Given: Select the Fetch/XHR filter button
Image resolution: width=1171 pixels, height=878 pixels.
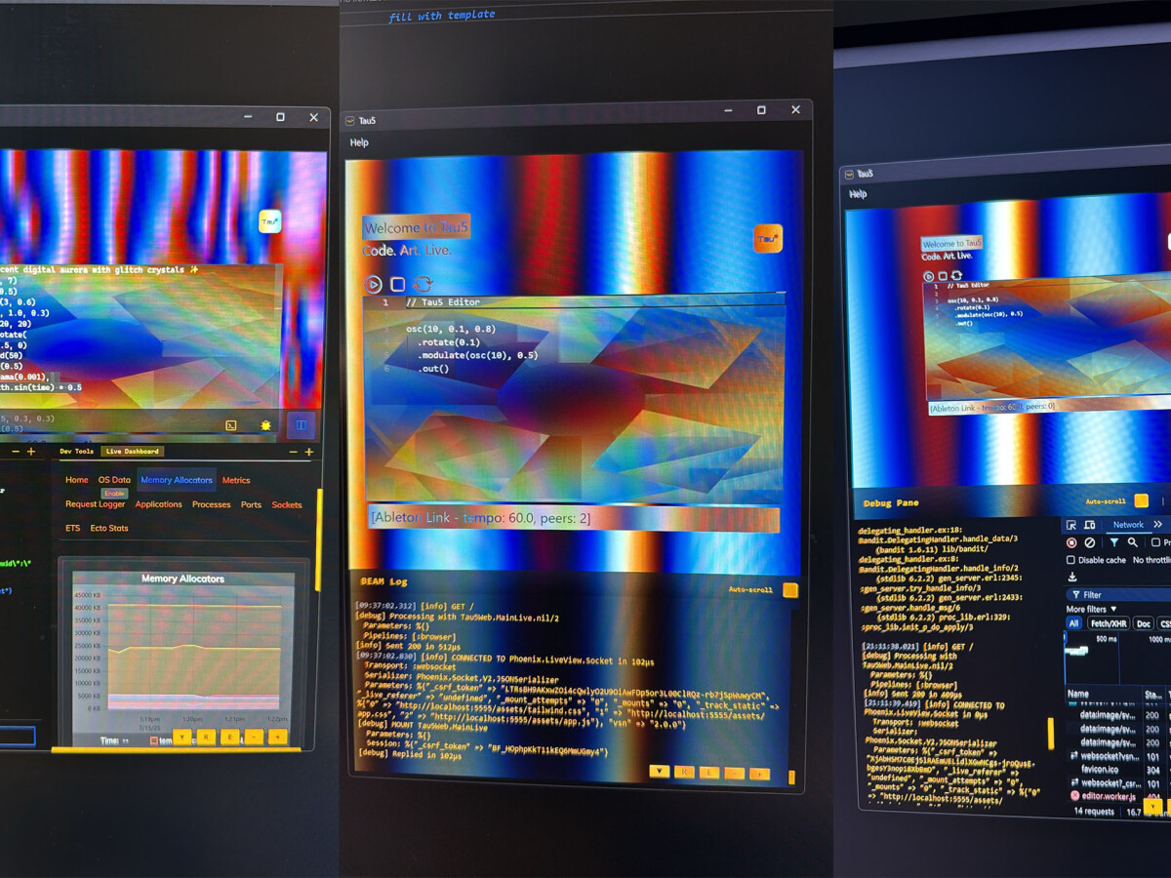Looking at the screenshot, I should (1109, 623).
